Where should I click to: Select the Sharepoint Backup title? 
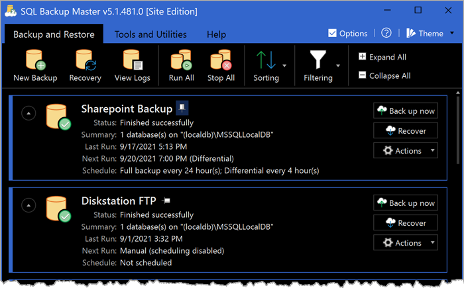127,109
